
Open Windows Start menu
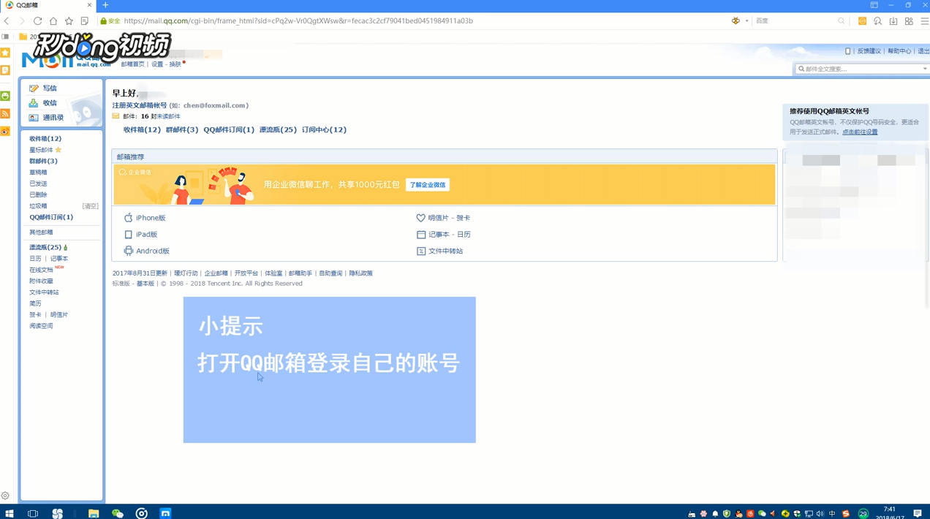[9, 513]
